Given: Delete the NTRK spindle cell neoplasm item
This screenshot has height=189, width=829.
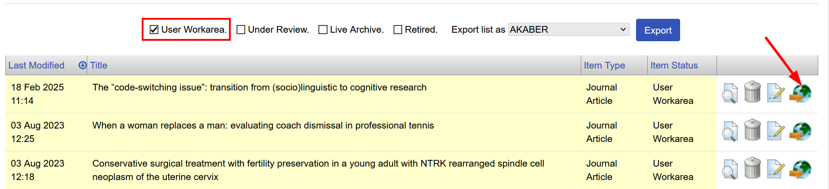Looking at the screenshot, I should (752, 168).
